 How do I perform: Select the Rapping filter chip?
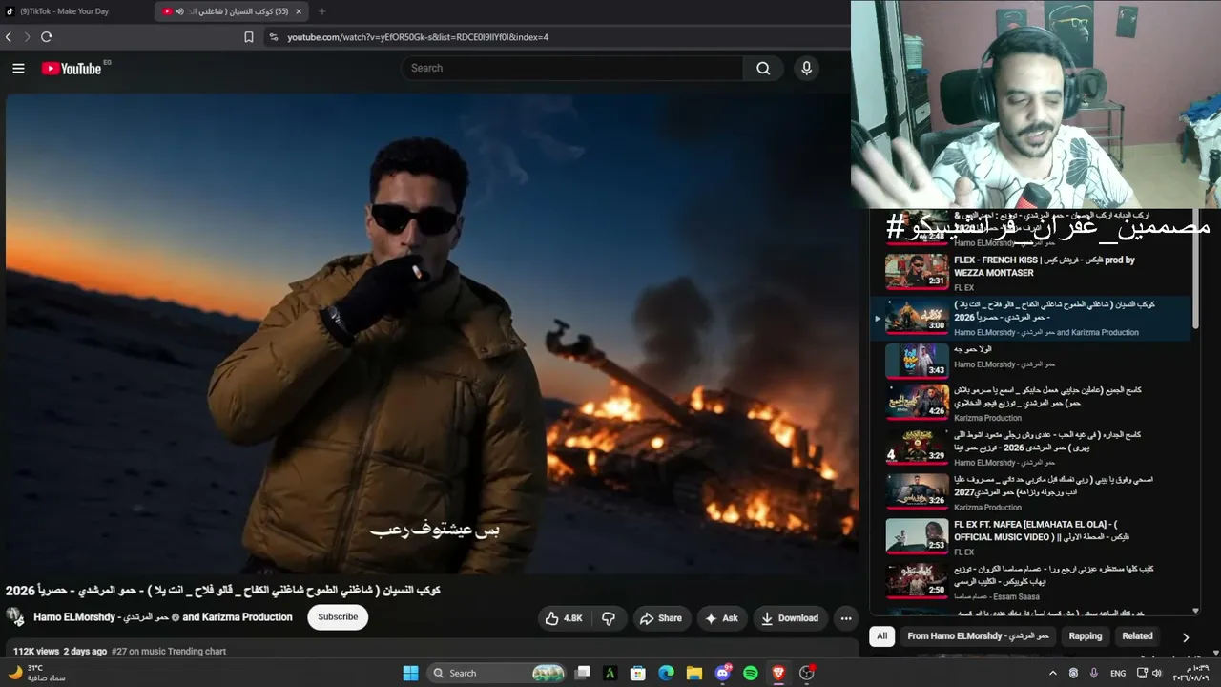pyautogui.click(x=1086, y=636)
